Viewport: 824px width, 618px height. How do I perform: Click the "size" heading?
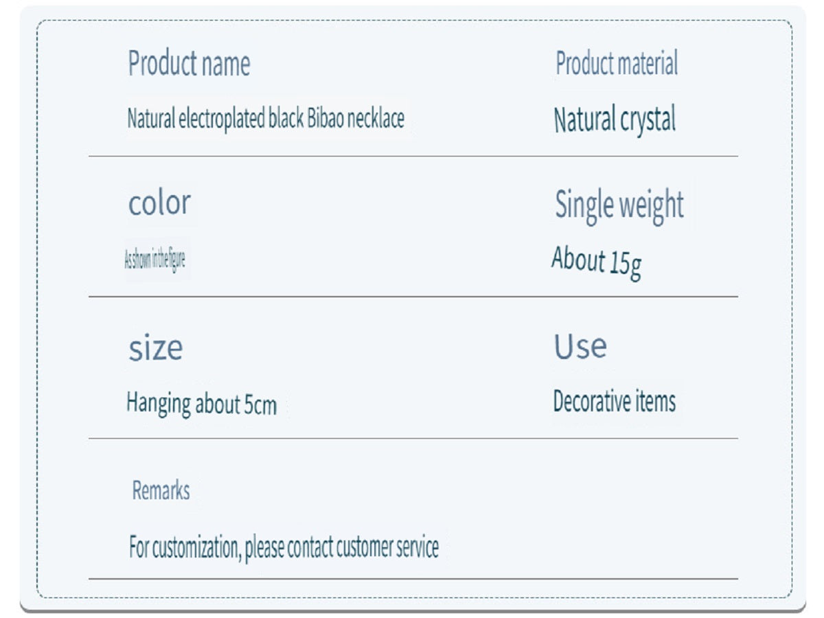click(156, 348)
